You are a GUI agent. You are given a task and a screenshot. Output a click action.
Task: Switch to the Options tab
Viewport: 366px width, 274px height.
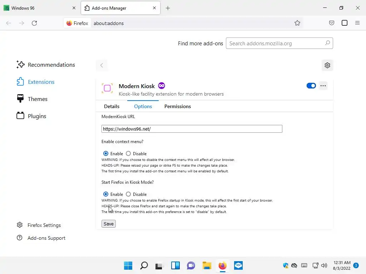143,106
